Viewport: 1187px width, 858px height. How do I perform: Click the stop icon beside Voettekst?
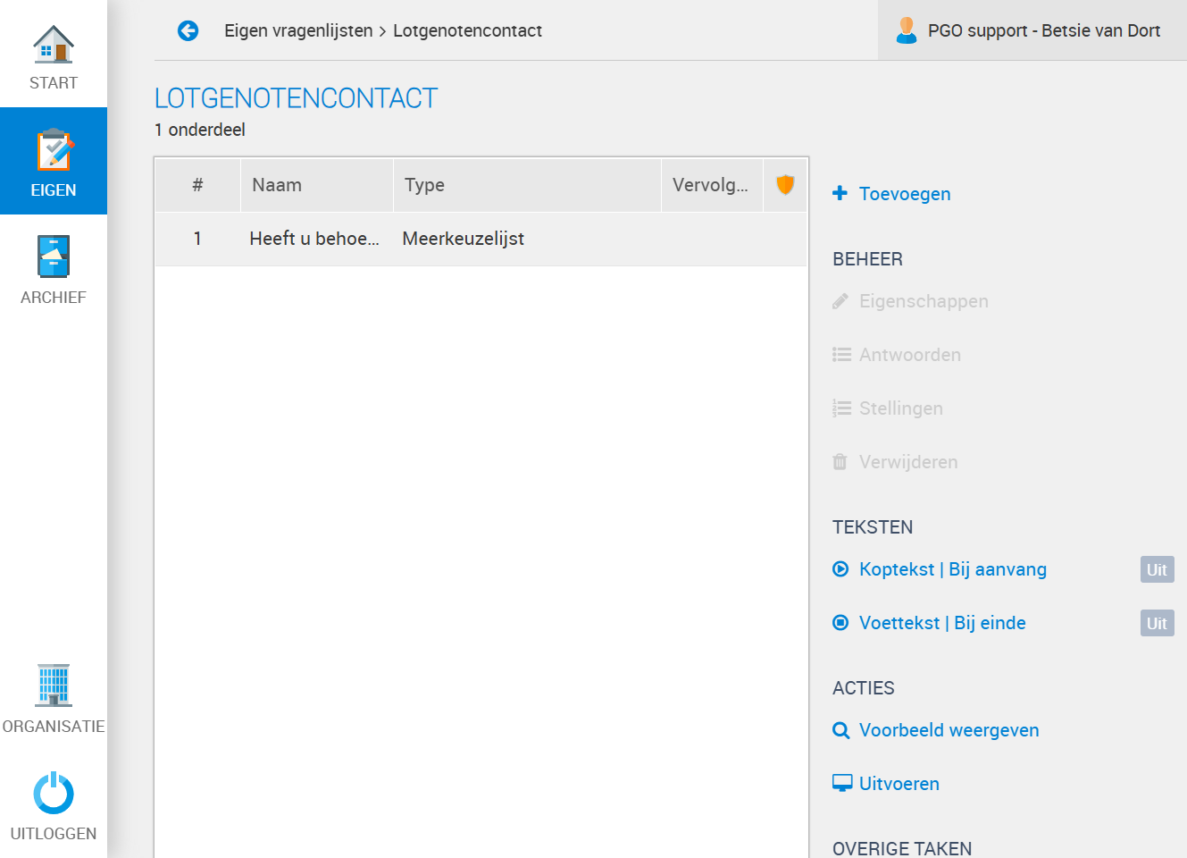(x=840, y=623)
